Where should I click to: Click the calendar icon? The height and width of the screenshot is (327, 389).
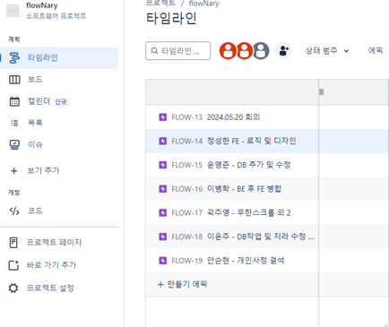point(14,101)
